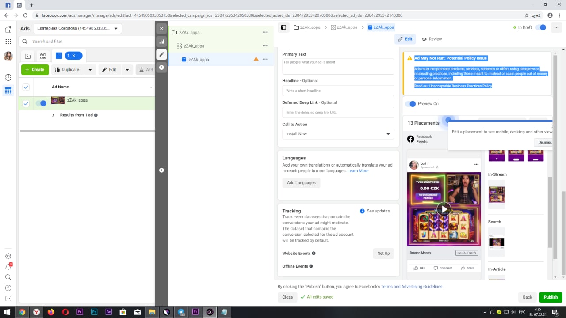The image size is (566, 318).
Task: Open the campaigns folder tab
Action: pyautogui.click(x=28, y=56)
